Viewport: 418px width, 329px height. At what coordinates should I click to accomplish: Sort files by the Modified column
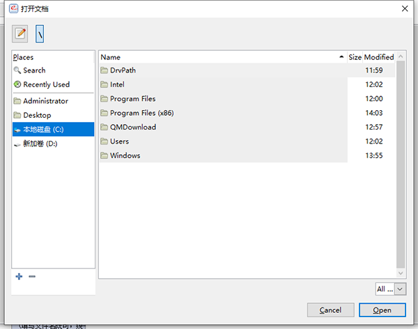(x=379, y=57)
